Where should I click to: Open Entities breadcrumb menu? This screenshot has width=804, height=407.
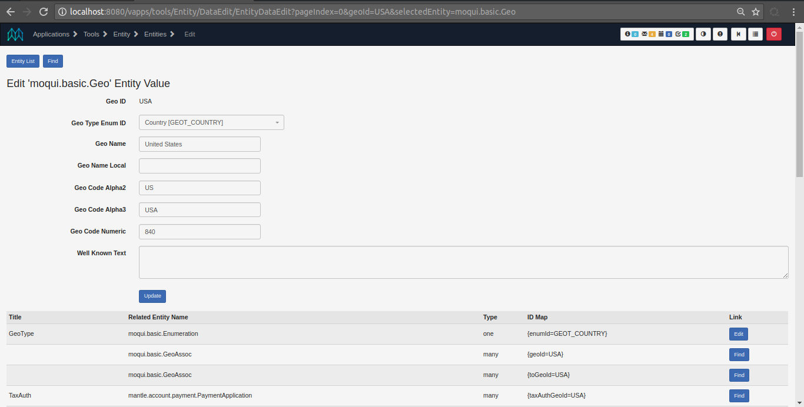click(160, 34)
